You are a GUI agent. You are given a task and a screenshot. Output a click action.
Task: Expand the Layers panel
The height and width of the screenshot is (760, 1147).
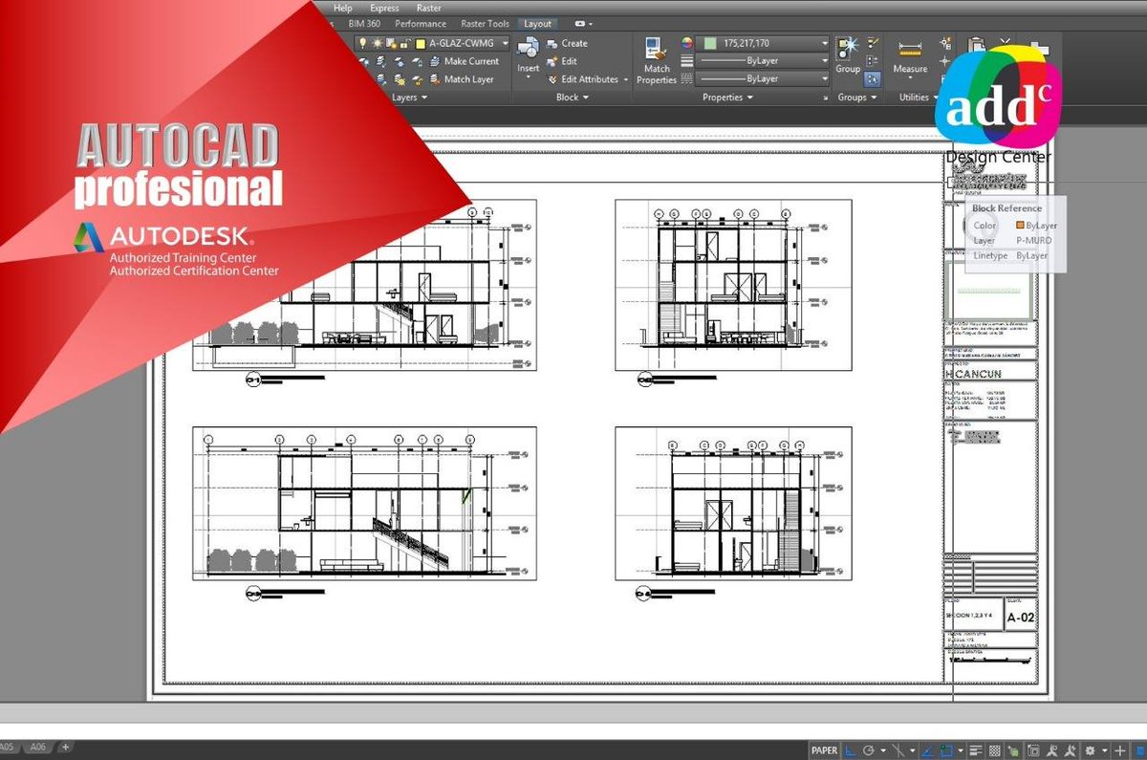[x=410, y=98]
